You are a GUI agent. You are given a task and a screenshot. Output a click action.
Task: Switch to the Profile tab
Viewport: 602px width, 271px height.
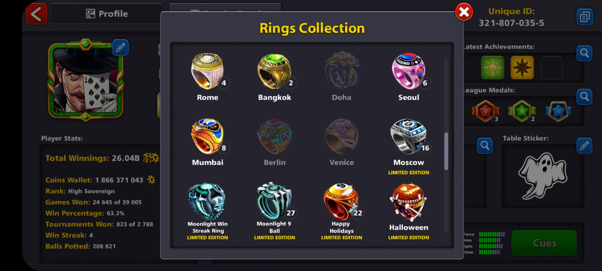pyautogui.click(x=107, y=14)
